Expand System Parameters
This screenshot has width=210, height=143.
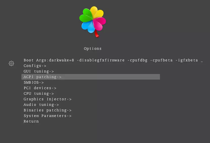[48, 116]
